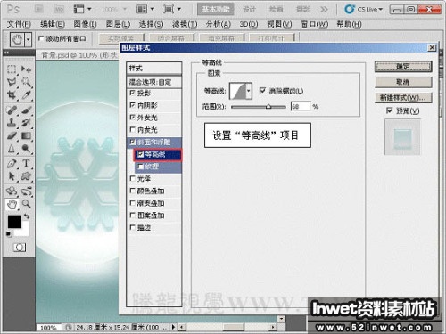Click the range percentage input field
Viewport: 446px width, 334px height.
(301, 106)
